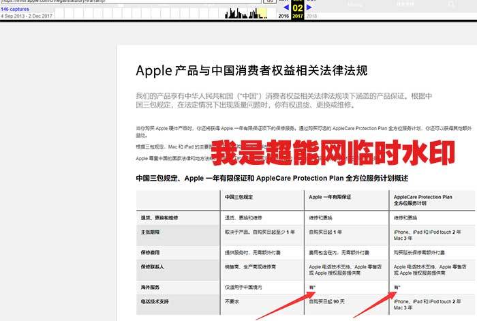Open the 146 captures link
Screen dimensions: 477x321
[15, 10]
